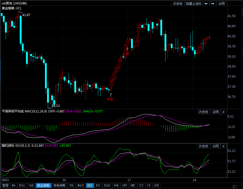This screenshot has width=243, height=189.
Task: Select the MACD tab in bottom bar
Action: (x=81, y=185)
